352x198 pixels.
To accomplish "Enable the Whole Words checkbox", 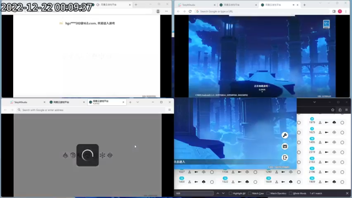I will tap(291, 193).
